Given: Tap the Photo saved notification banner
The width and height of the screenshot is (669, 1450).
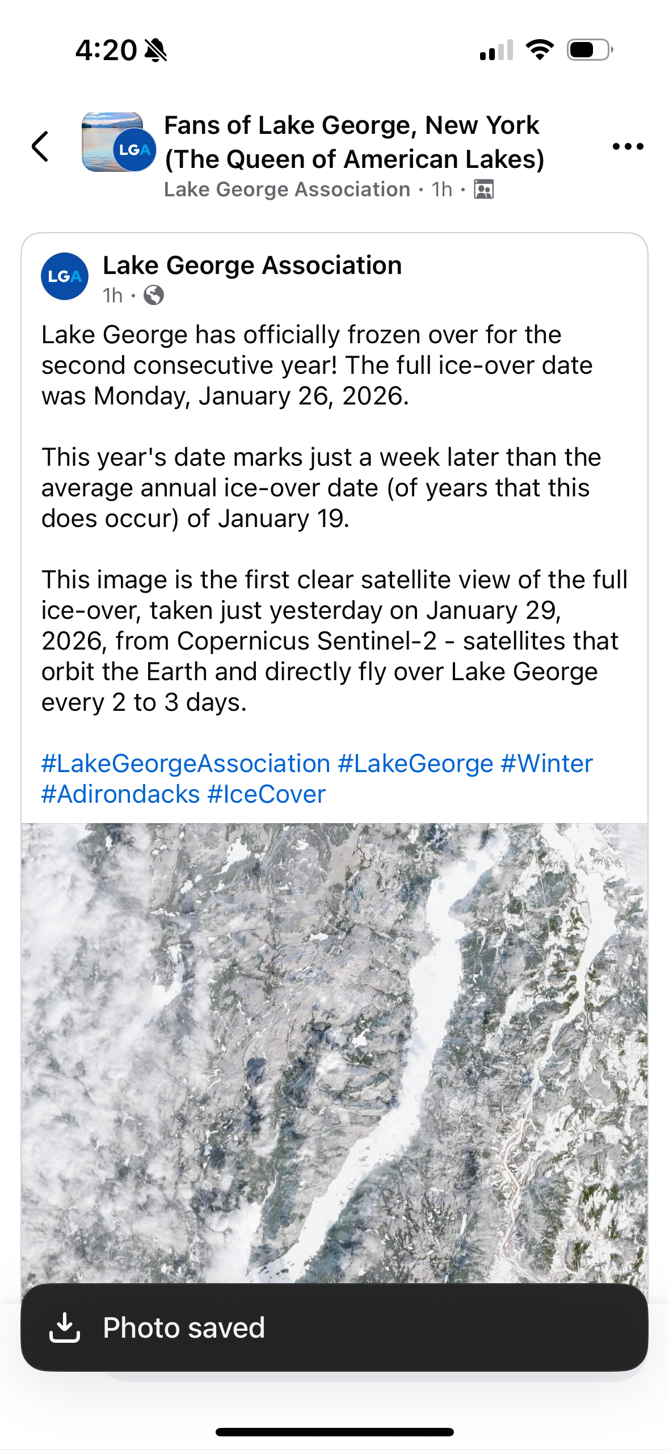Looking at the screenshot, I should pyautogui.click(x=334, y=1327).
